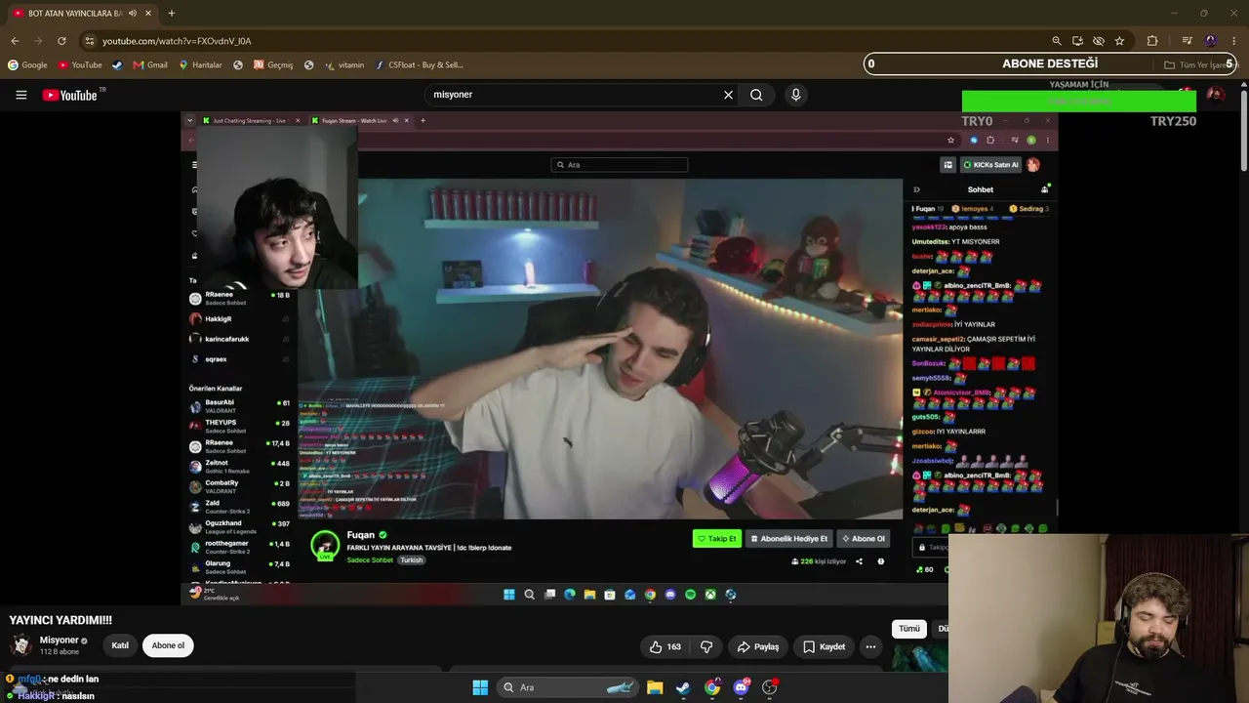Open the Google bookmark

point(27,65)
